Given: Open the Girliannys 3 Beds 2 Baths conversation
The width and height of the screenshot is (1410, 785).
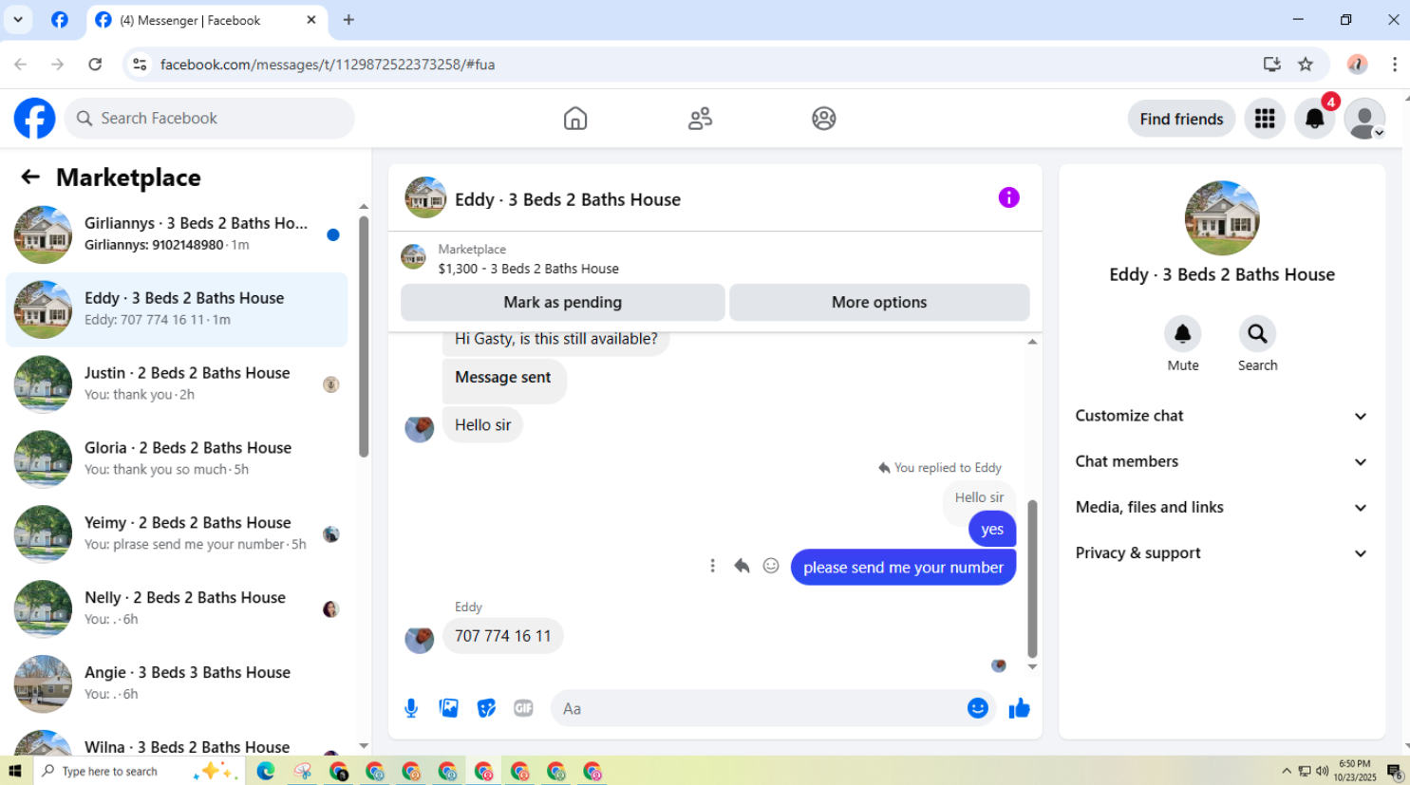Looking at the screenshot, I should pyautogui.click(x=177, y=234).
